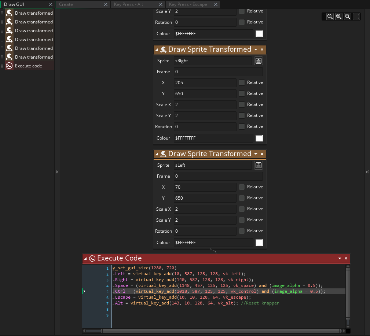This screenshot has height=336, width=370.
Task: Enable Relative for sLeft Scale X
Action: click(x=242, y=209)
